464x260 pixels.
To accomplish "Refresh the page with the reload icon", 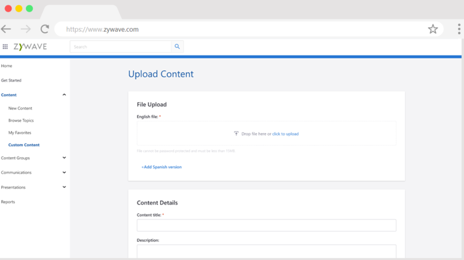I will tap(44, 29).
